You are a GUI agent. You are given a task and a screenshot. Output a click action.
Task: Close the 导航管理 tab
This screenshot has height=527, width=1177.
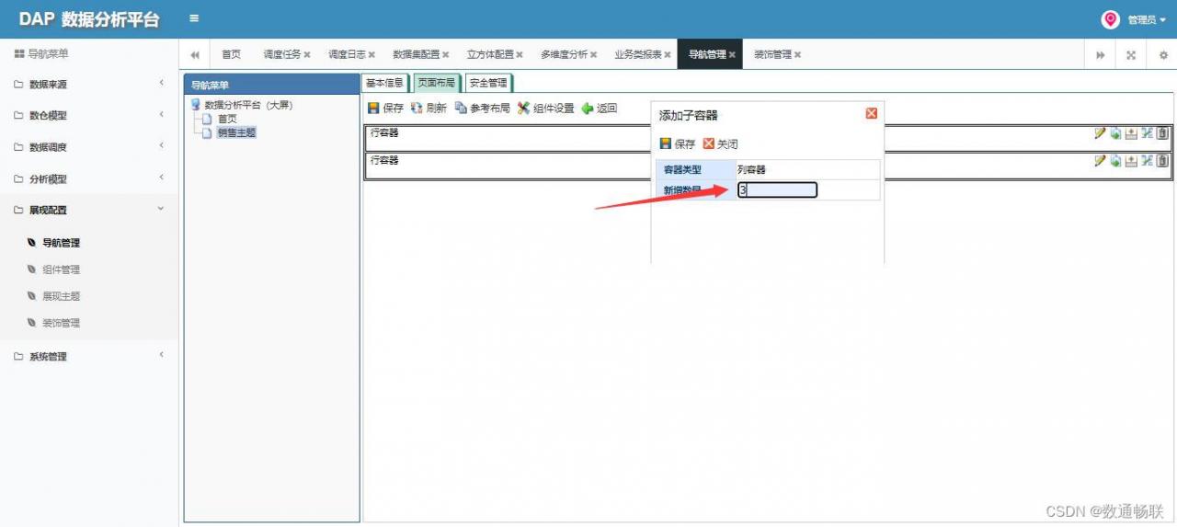point(732,54)
